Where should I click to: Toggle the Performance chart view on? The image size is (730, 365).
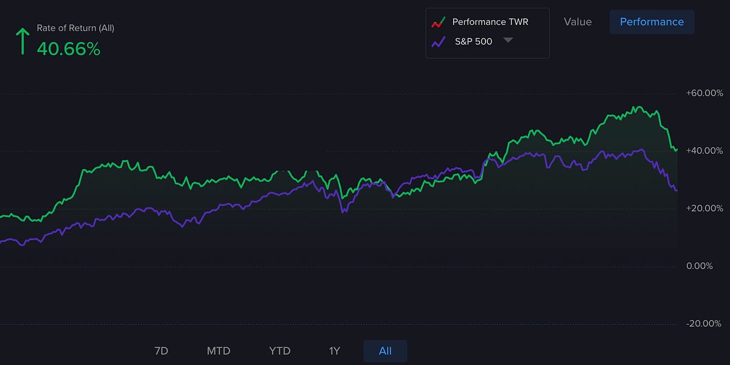[x=652, y=21]
